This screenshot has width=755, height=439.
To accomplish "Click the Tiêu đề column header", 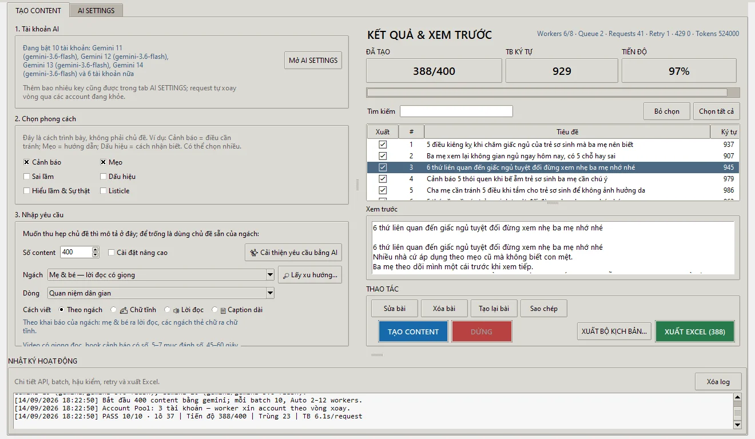I will [567, 132].
